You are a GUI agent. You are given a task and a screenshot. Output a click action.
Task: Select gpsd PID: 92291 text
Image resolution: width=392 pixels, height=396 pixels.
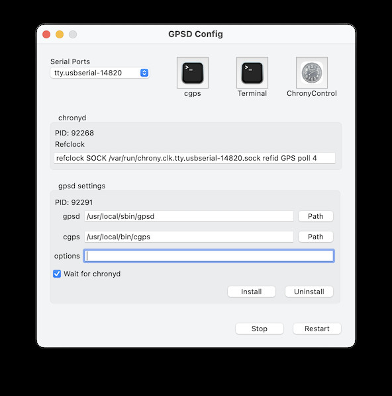pyautogui.click(x=74, y=202)
